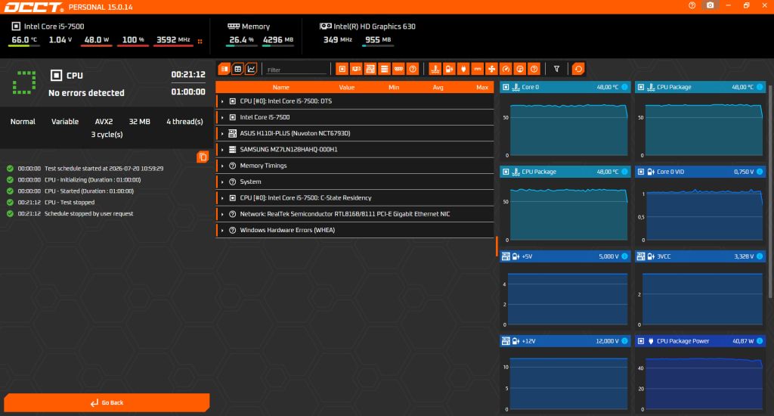Click the memory device filter icon
This screenshot has height=416, width=774.
coord(398,69)
